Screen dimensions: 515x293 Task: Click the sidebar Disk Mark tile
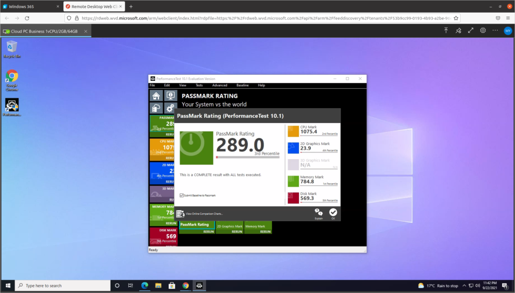[163, 237]
